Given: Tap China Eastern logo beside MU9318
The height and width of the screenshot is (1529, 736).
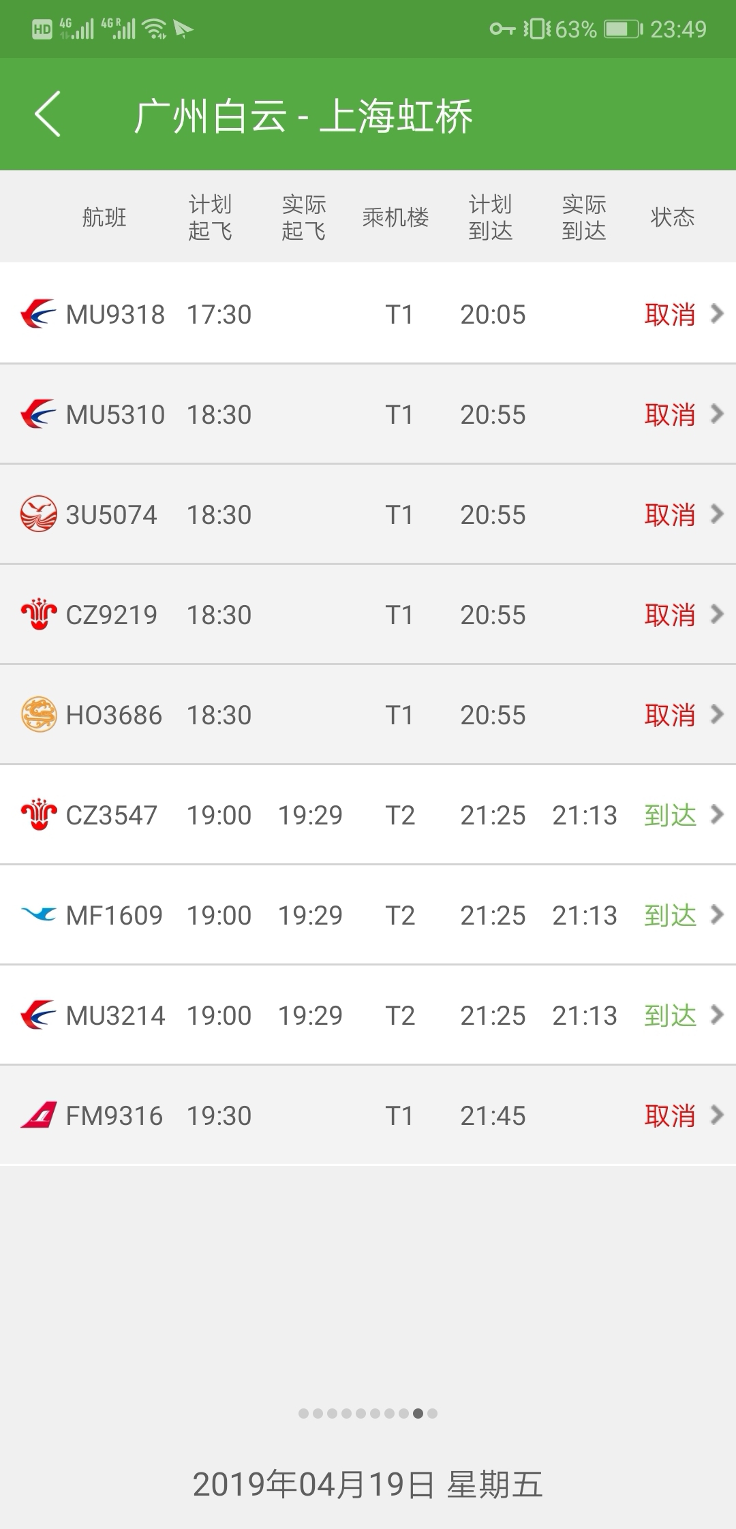Looking at the screenshot, I should [38, 314].
